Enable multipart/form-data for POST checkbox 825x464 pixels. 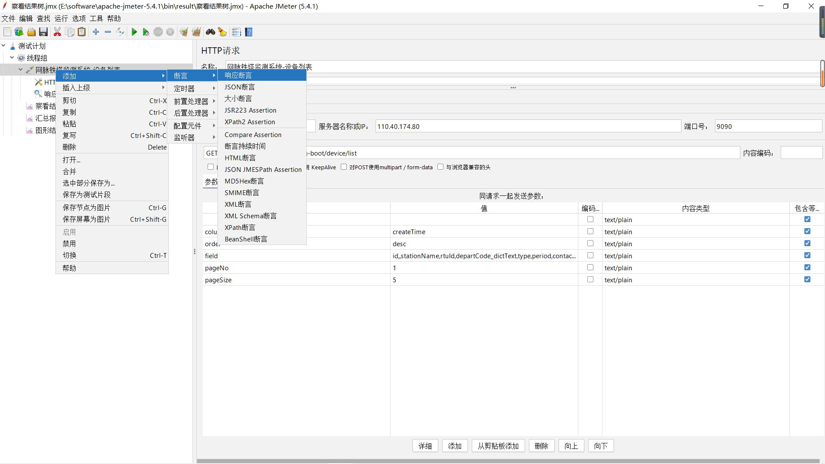point(344,167)
